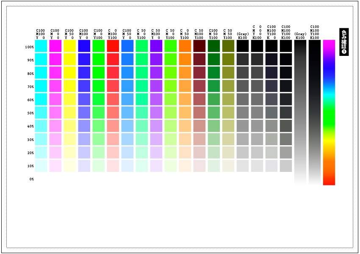This screenshot has height=254, width=360.
Task: Click the 100% bright red swatch
Action: click(113, 46)
